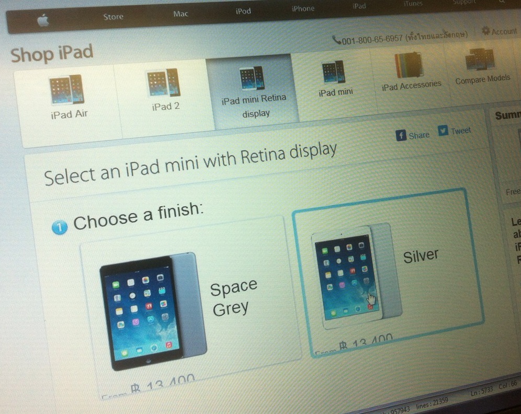Open the iPad Accessories tab
This screenshot has height=414, width=521.
click(411, 78)
